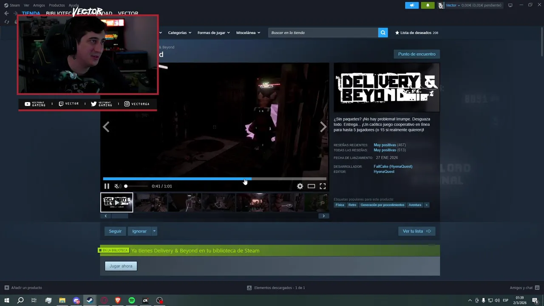Viewport: 544px width, 306px height.
Task: Select the Delivery & Beyond trailer thumbnail
Action: [117, 202]
